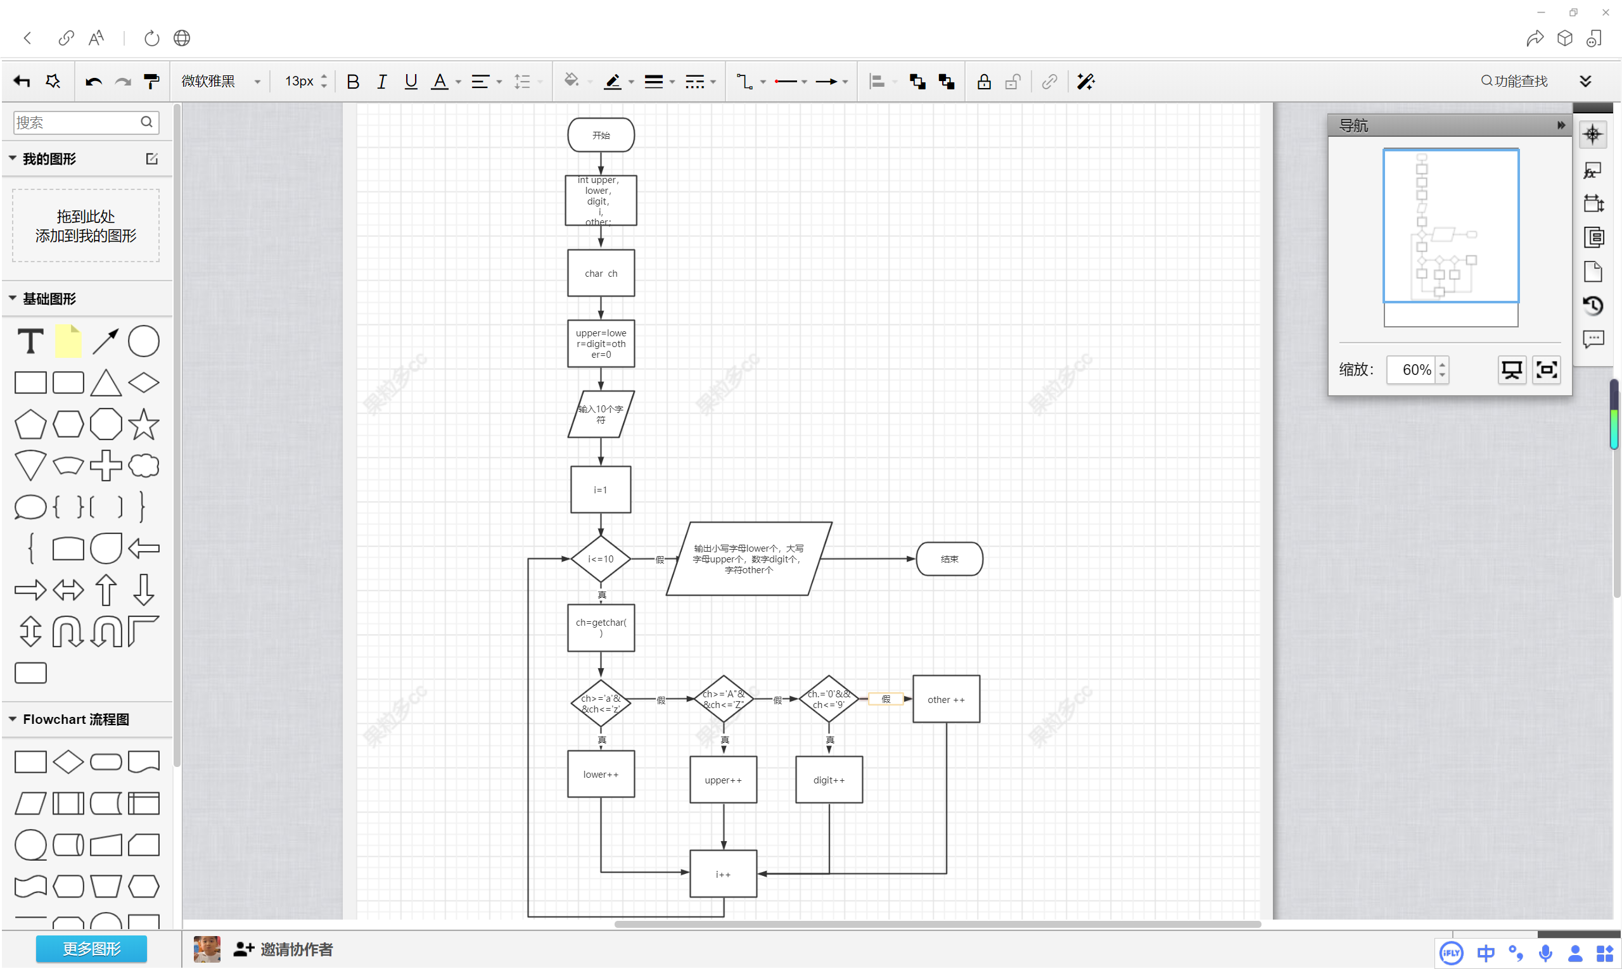This screenshot has height=969, width=1622.
Task: Click the bring to front icon
Action: pyautogui.click(x=917, y=81)
